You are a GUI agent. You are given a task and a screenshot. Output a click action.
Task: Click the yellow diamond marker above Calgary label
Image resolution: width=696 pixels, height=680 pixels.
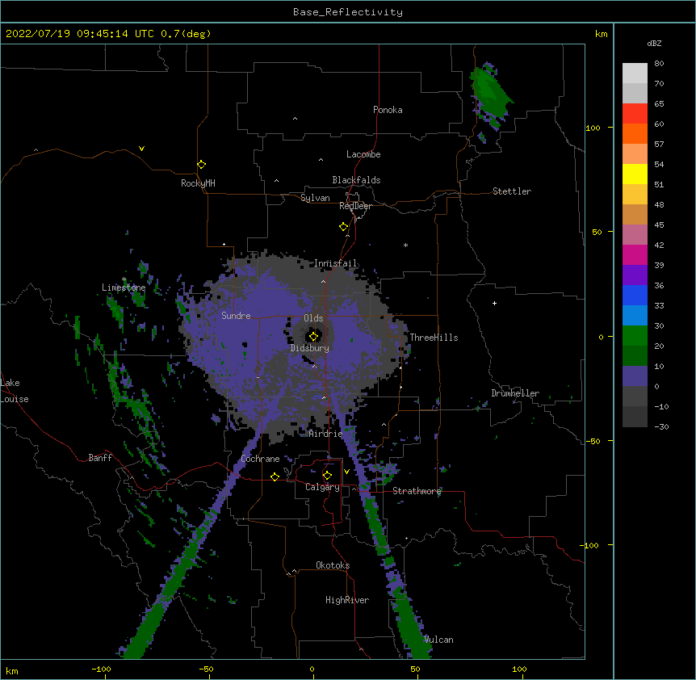[327, 475]
